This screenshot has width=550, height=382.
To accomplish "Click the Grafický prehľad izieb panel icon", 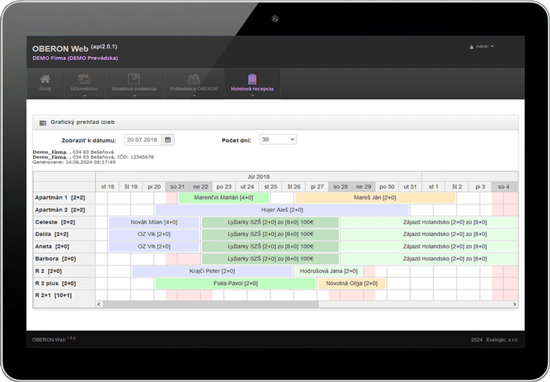I will 43,122.
